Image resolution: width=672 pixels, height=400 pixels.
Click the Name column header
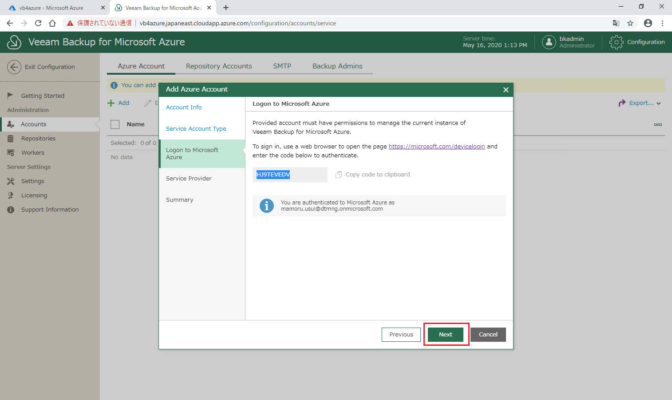[135, 124]
